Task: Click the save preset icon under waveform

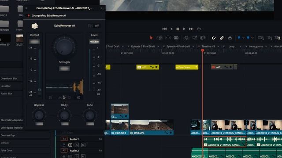Action: pos(60,97)
